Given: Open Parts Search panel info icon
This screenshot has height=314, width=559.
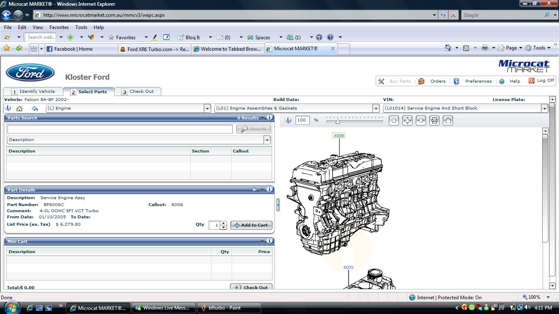Looking at the screenshot, I should point(270,118).
